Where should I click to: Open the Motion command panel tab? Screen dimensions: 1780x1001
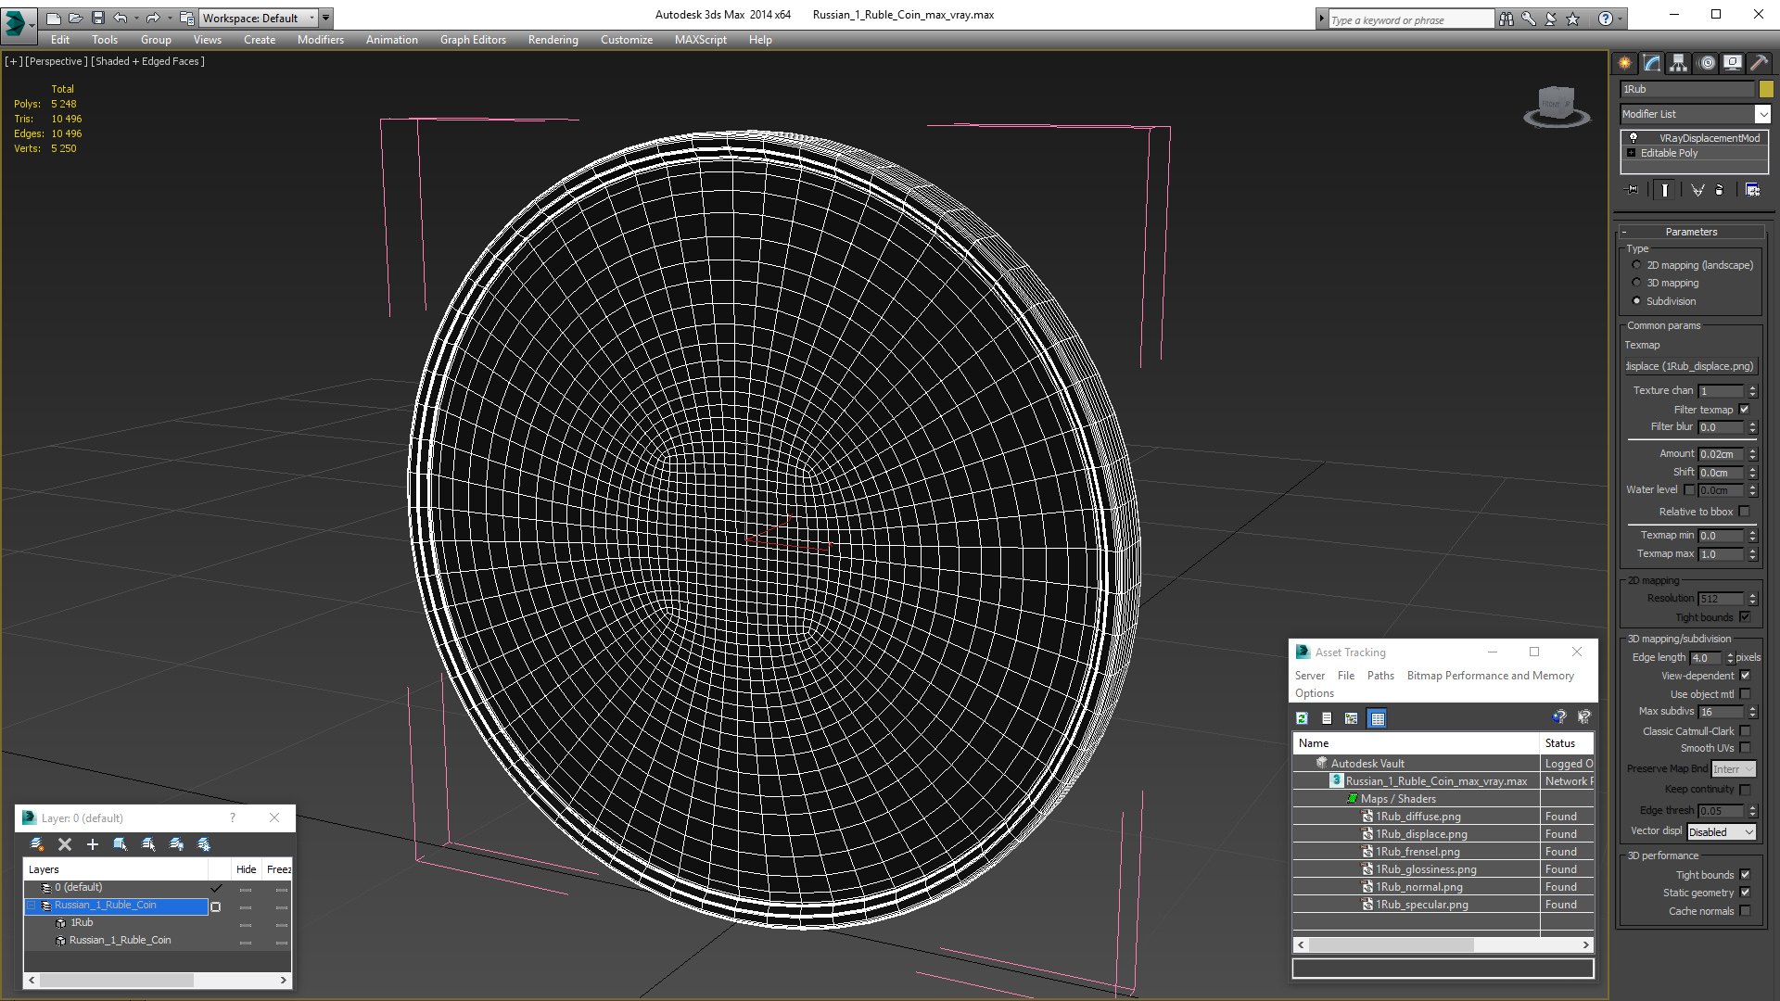click(1707, 63)
